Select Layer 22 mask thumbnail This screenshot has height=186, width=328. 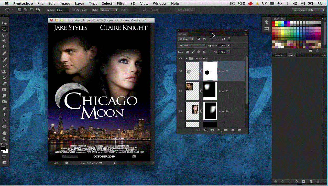[210, 71]
